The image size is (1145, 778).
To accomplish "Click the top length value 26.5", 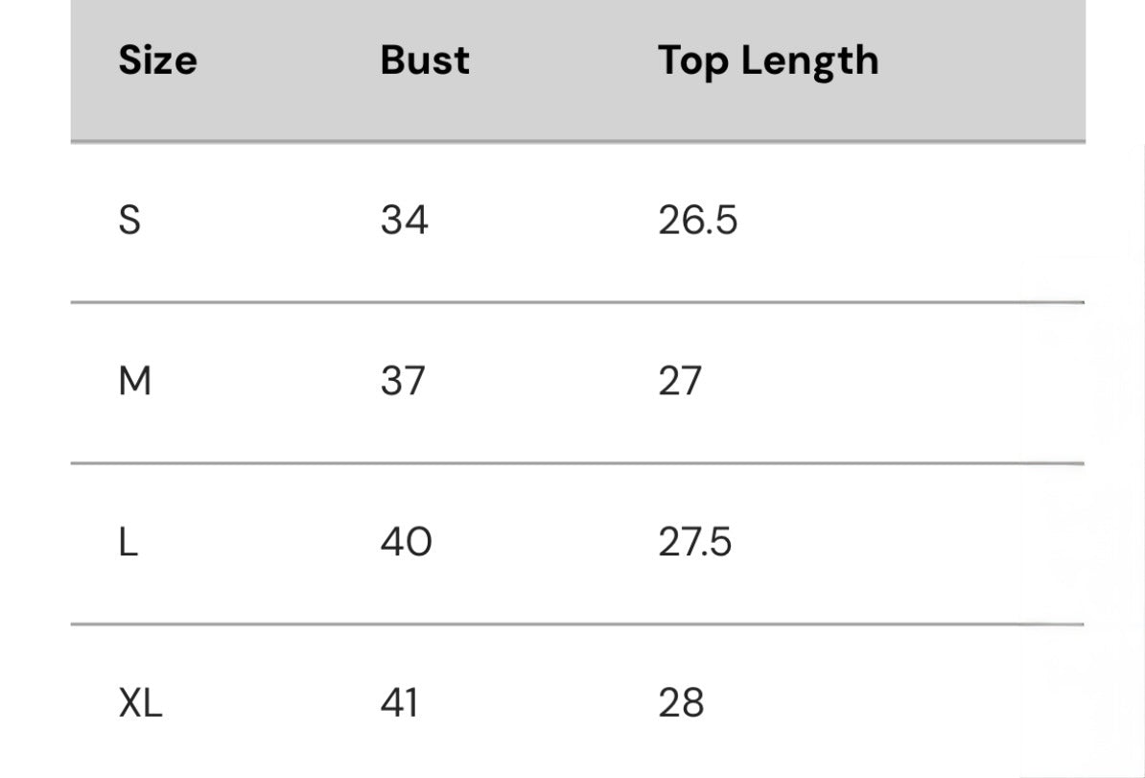I will click(x=697, y=221).
